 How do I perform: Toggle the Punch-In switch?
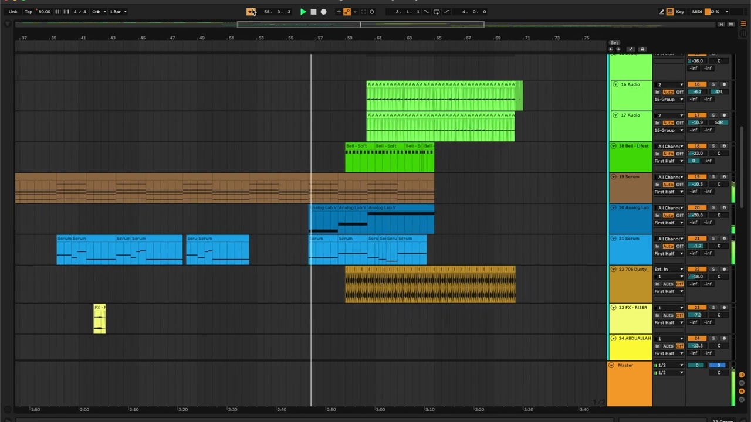point(427,12)
